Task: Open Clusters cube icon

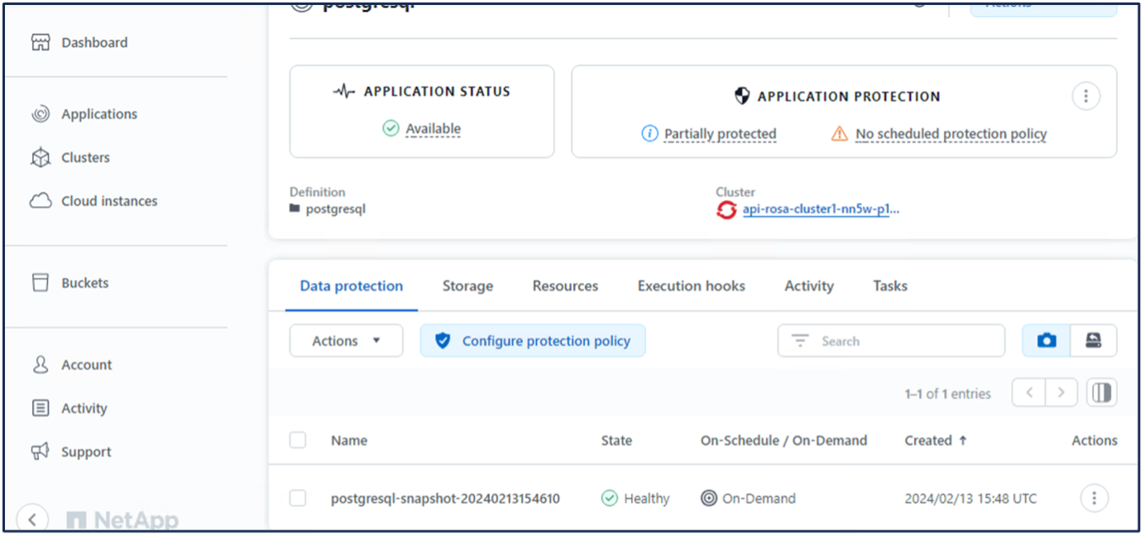Action: coord(41,157)
